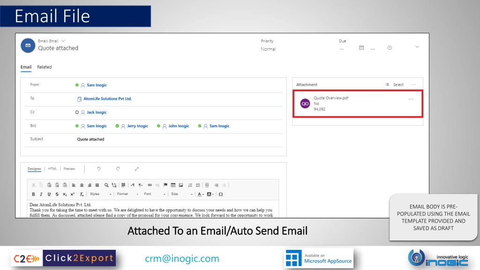
Task: Open John Inogic in the Bcc field
Action: [x=179, y=126]
